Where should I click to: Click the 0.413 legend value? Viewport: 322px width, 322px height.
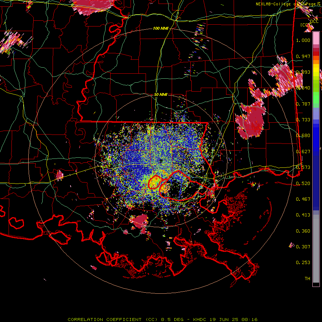point(303,215)
